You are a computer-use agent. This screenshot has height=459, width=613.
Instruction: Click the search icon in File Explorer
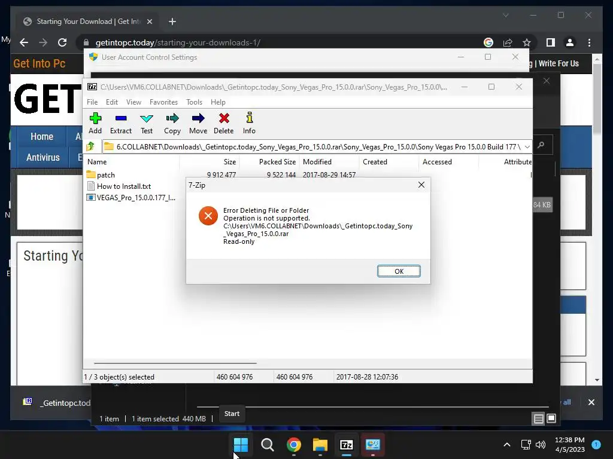pyautogui.click(x=541, y=145)
